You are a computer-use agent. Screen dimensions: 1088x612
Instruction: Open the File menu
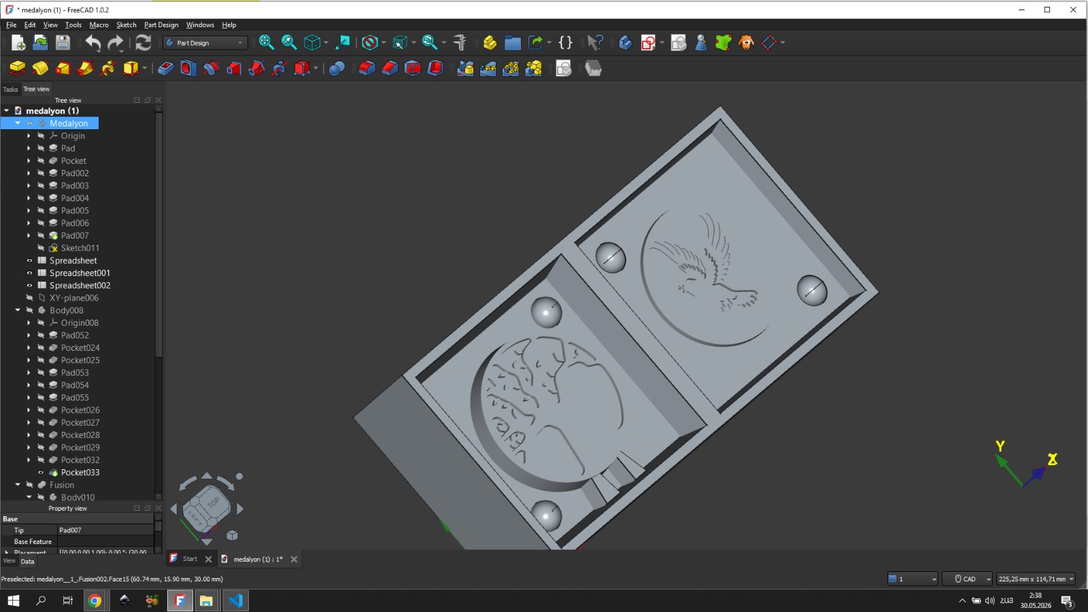[x=12, y=25]
